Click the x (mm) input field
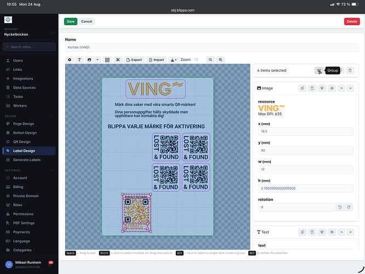365x274 pixels. pyautogui.click(x=305, y=132)
